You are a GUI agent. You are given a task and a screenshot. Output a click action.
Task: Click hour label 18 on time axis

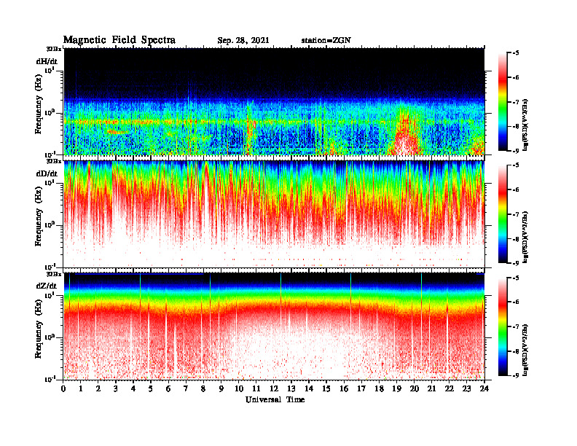pyautogui.click(x=379, y=389)
